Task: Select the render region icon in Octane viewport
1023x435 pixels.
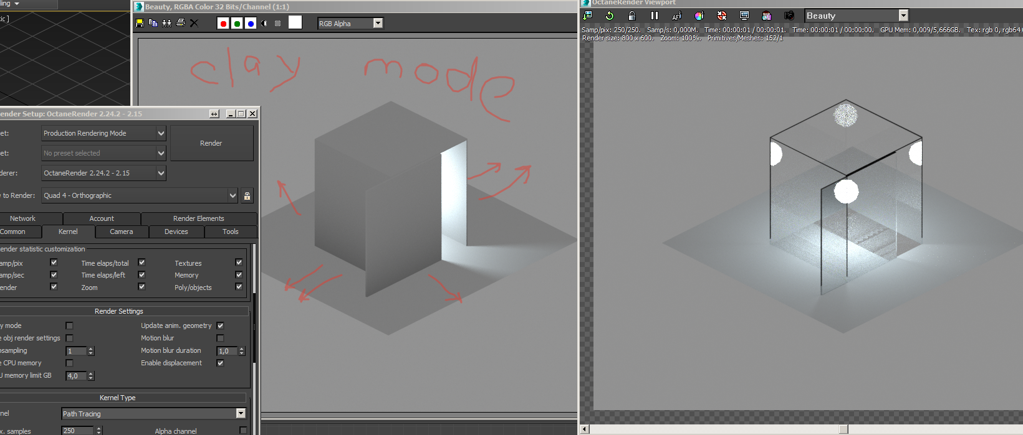Action: (x=767, y=16)
